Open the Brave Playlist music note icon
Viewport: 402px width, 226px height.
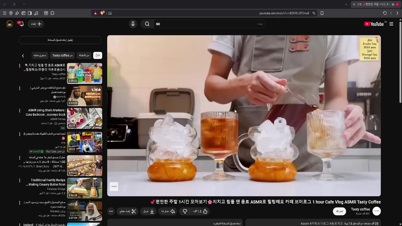point(36,13)
